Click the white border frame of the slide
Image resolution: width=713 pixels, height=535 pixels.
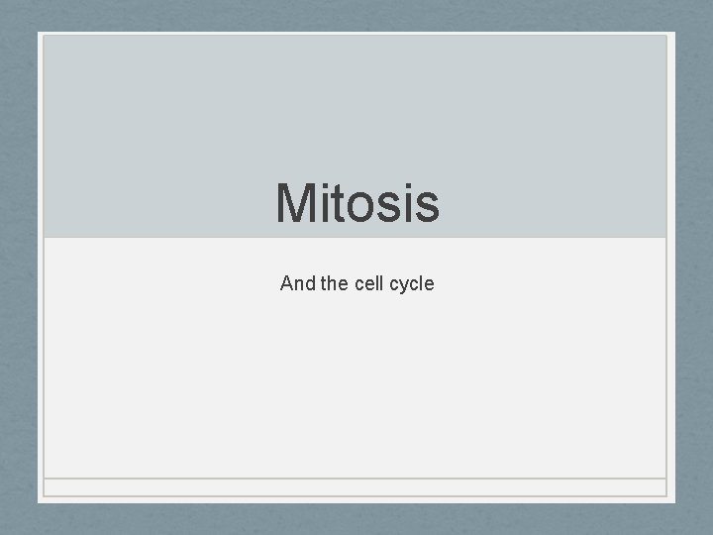point(41,267)
